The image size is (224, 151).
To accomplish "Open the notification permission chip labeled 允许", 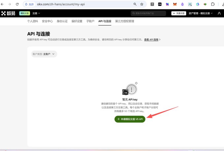I will pyautogui.click(x=29, y=4).
